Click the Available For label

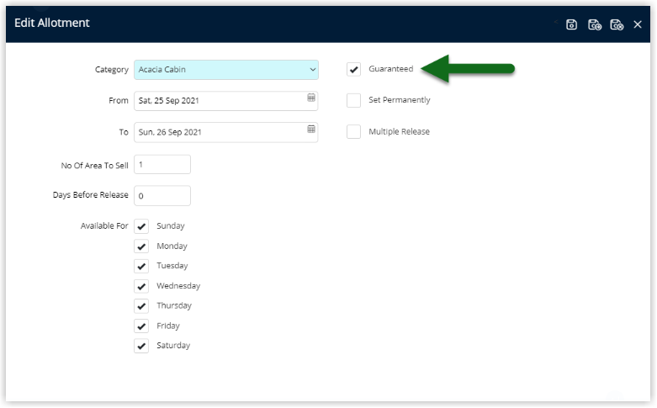104,225
